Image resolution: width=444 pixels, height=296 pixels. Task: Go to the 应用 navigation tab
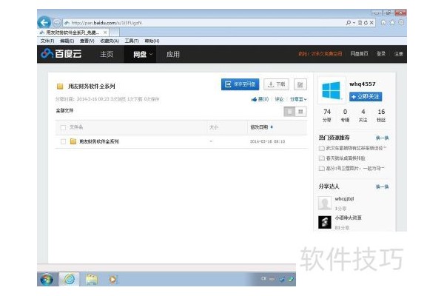(172, 54)
